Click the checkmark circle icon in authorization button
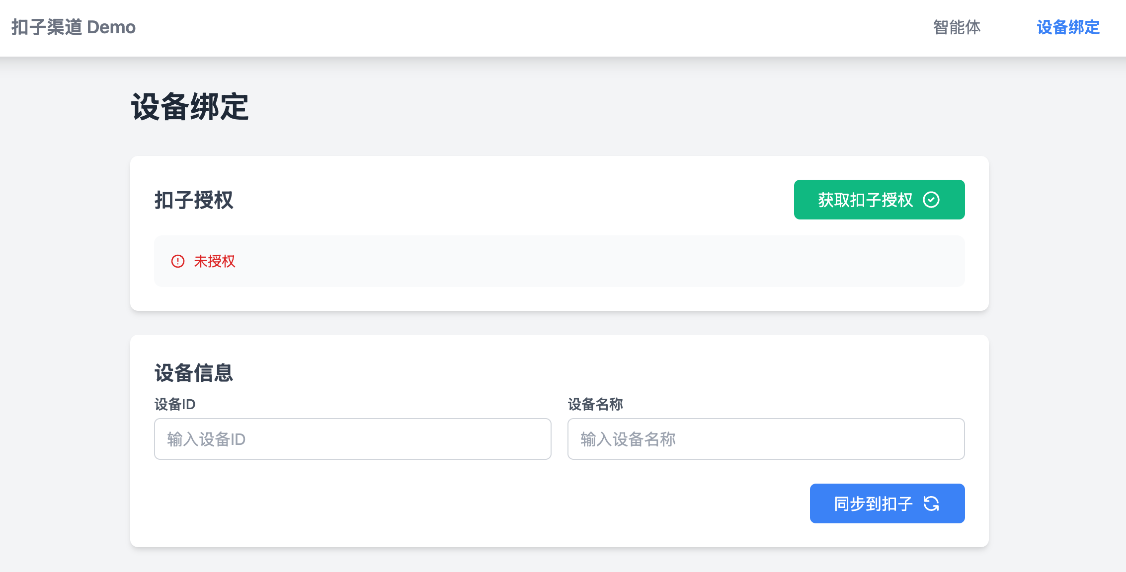Viewport: 1126px width, 572px height. [931, 200]
